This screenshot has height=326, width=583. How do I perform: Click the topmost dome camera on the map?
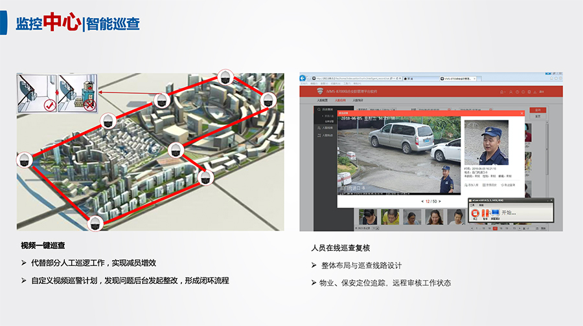click(x=225, y=76)
